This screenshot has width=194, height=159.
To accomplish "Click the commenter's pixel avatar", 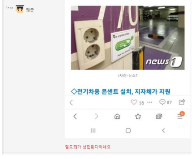I will tap(20, 9).
